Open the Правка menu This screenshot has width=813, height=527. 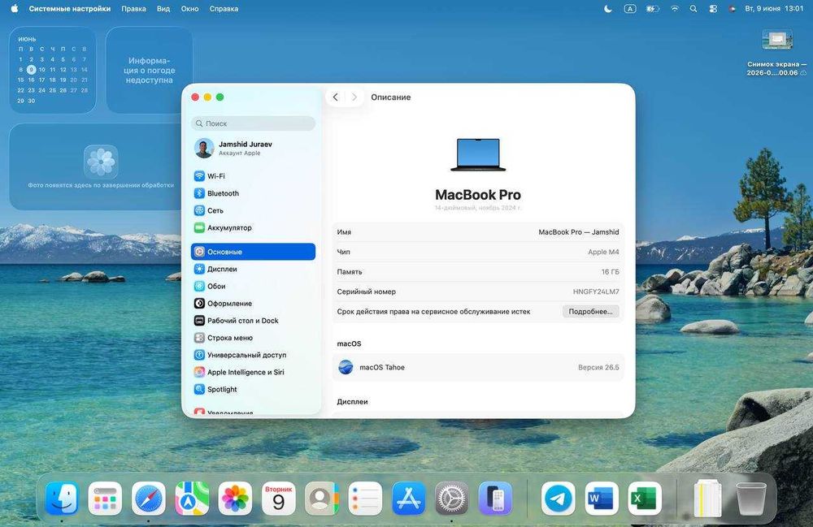point(133,8)
